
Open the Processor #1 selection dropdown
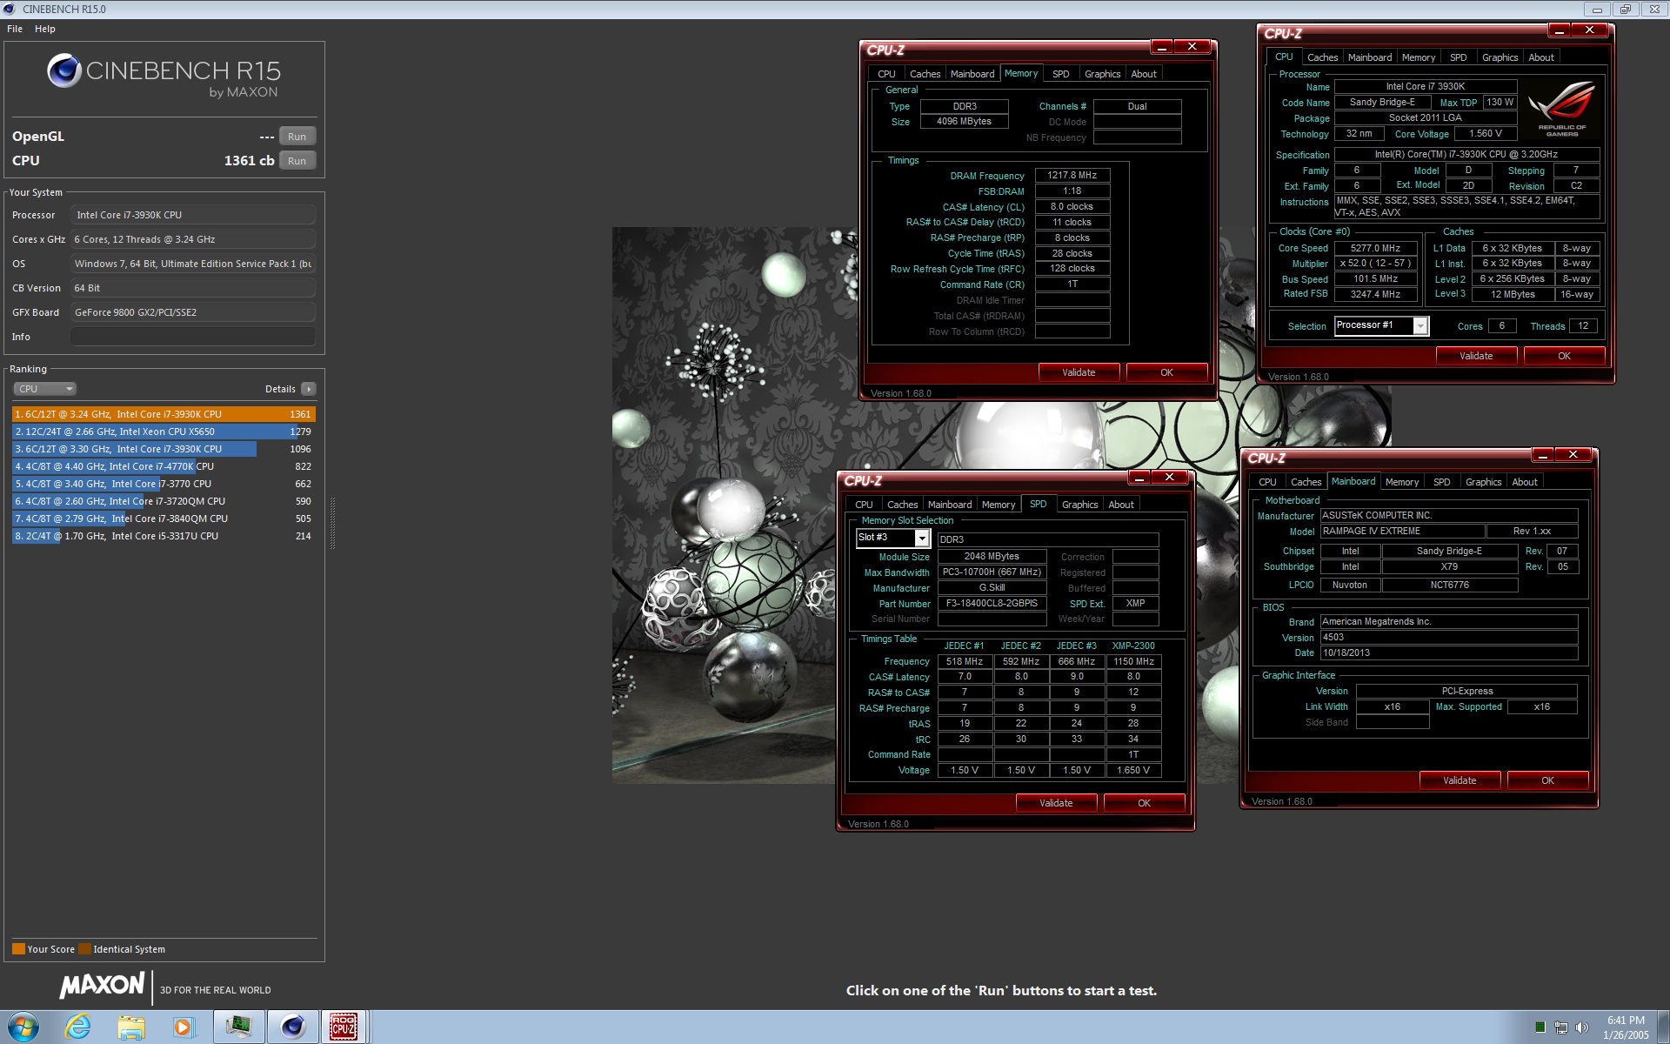click(1420, 326)
